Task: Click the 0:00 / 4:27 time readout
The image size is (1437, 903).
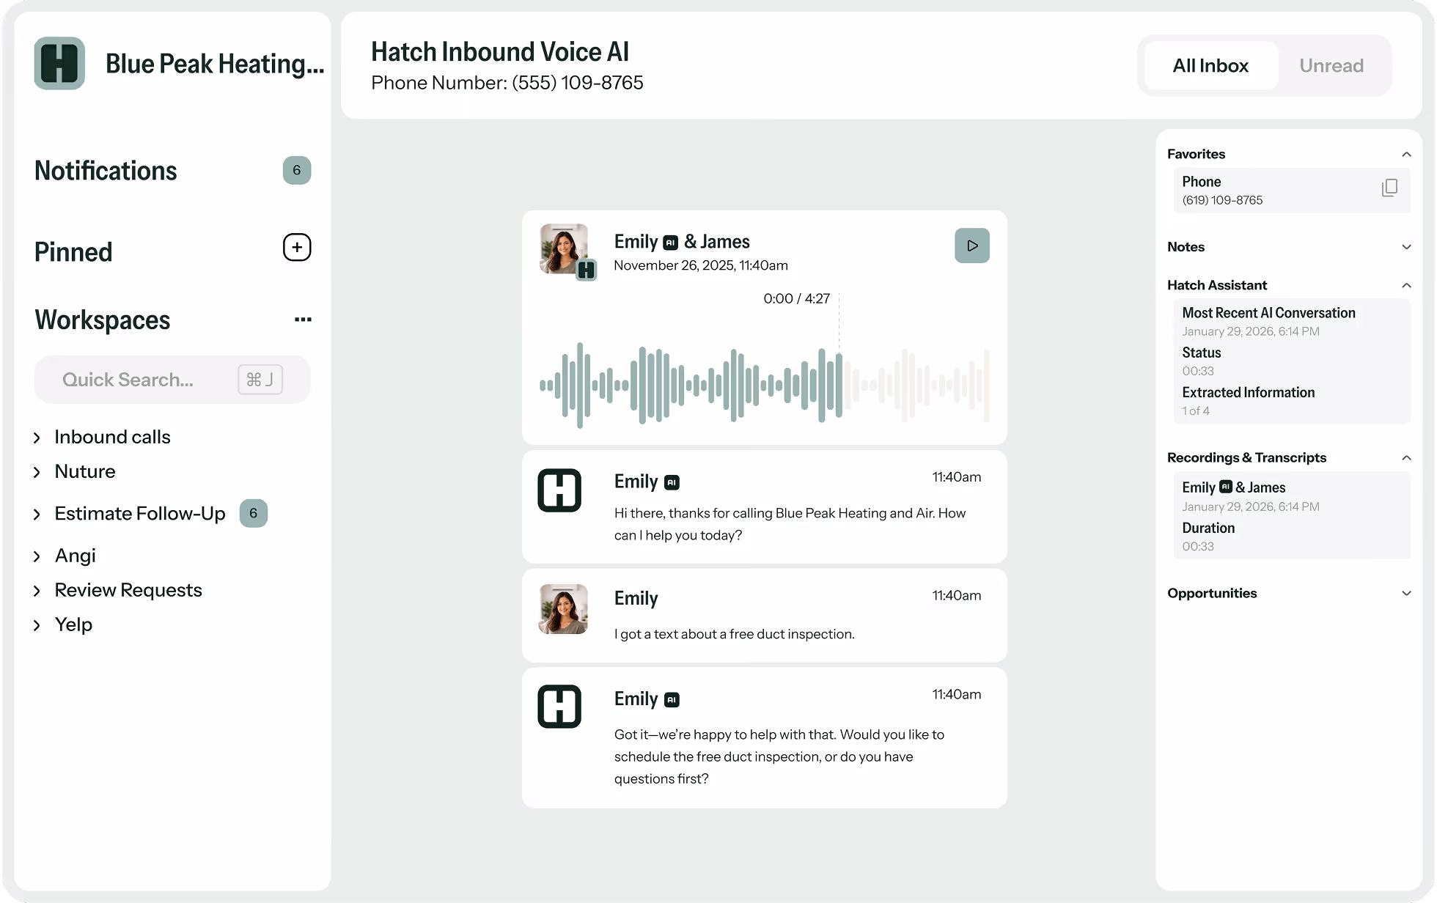Action: click(x=796, y=298)
